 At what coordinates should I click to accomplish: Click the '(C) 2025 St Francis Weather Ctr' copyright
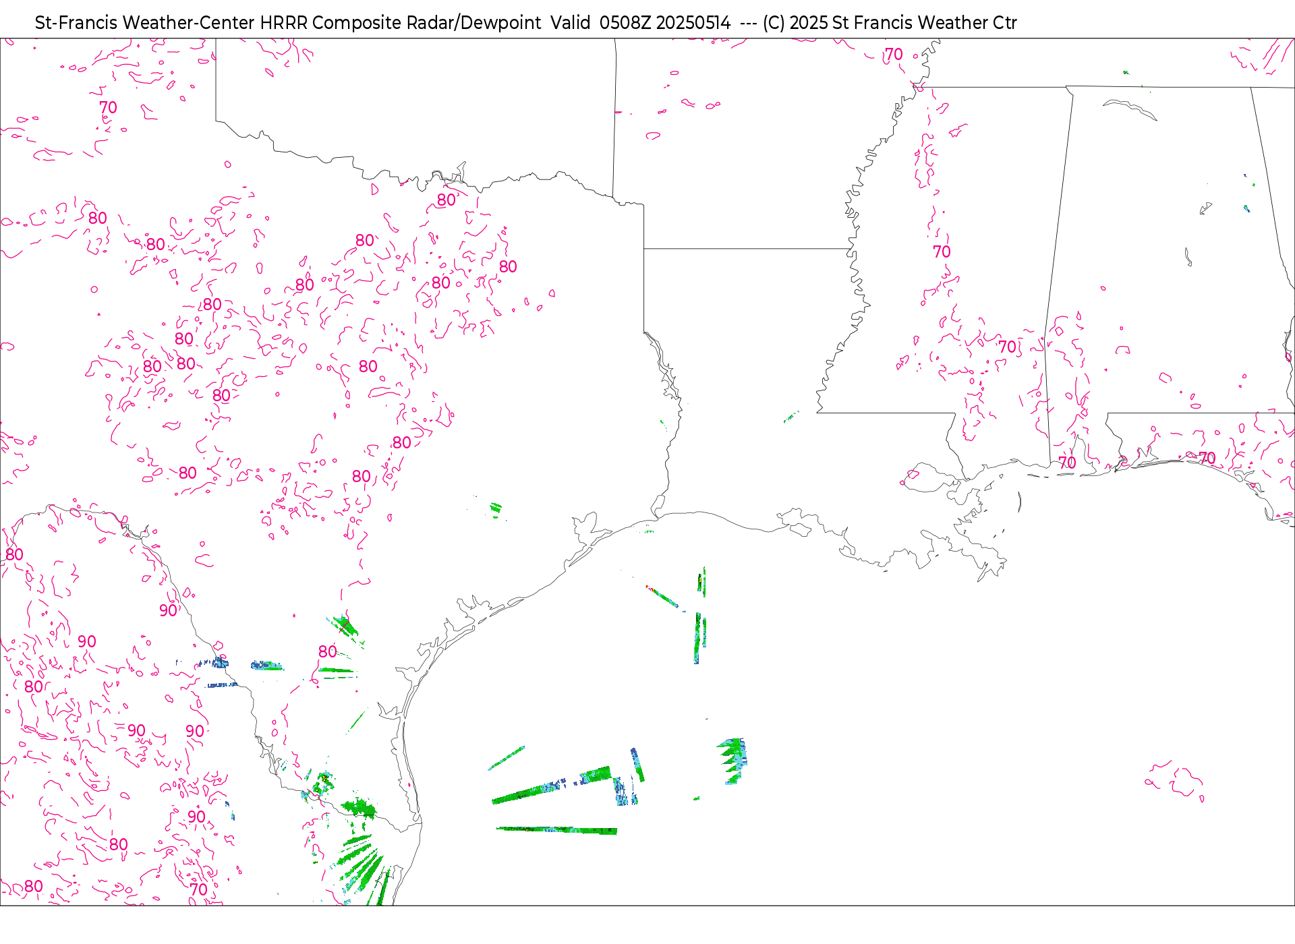(x=890, y=23)
